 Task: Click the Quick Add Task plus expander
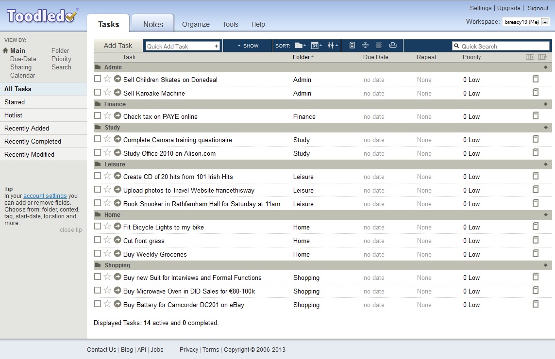(216, 46)
